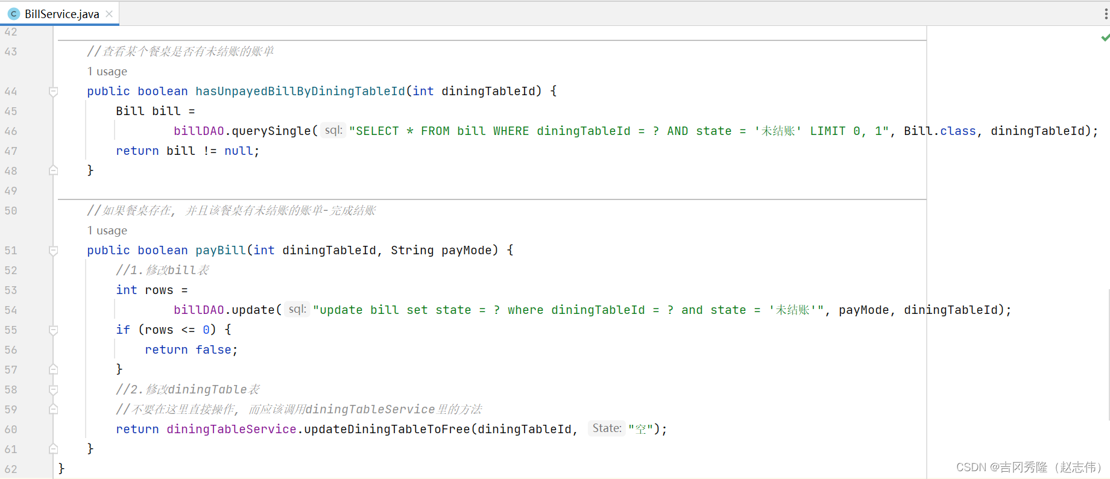Click the 'Bill bill =' declaration
1110x479 pixels.
156,111
